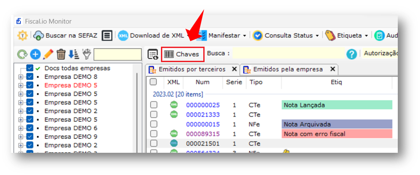
Task: Sort by the Serie column header
Action: coord(234,82)
